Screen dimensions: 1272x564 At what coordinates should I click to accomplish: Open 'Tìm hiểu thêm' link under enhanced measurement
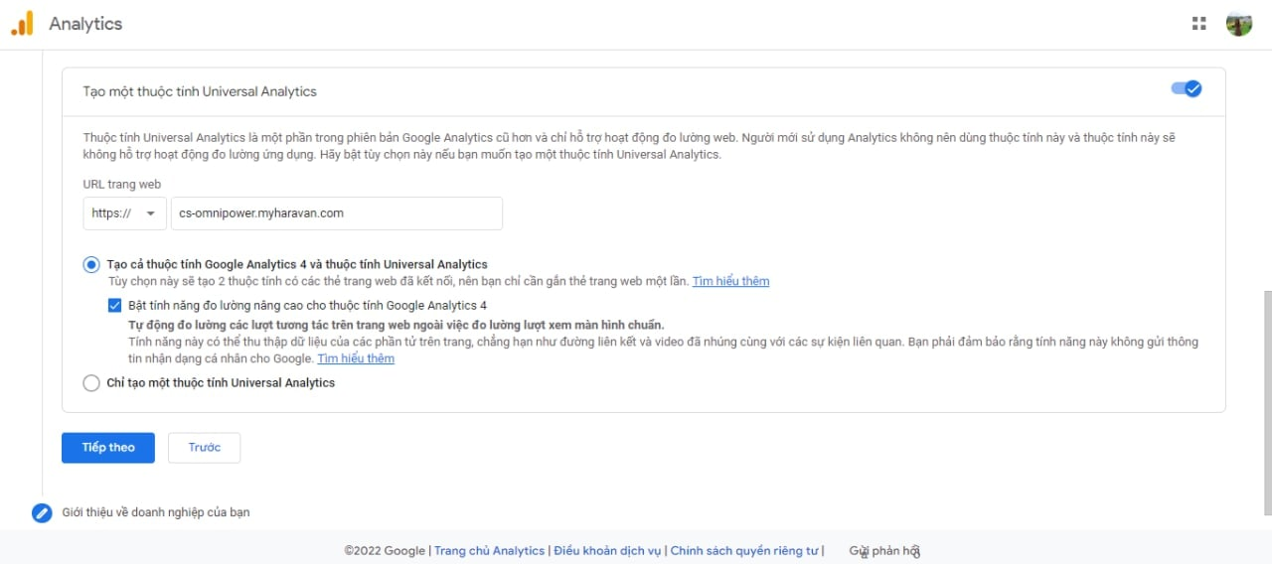pos(356,358)
